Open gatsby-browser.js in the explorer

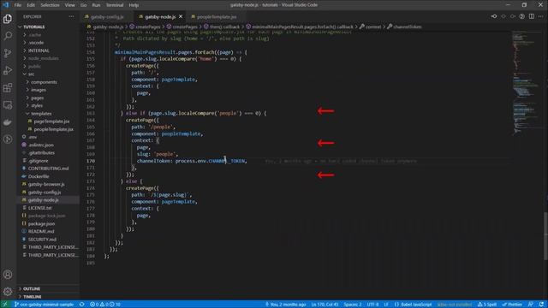[46, 184]
